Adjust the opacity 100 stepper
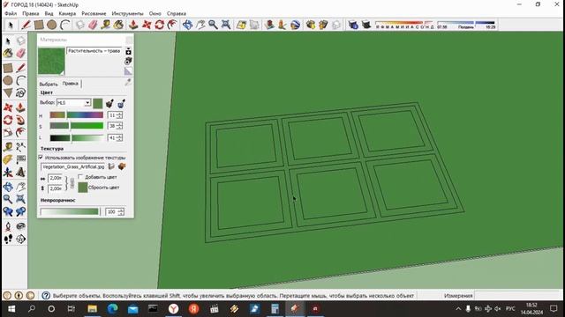Screen dimensions: 565x317 (x=121, y=211)
